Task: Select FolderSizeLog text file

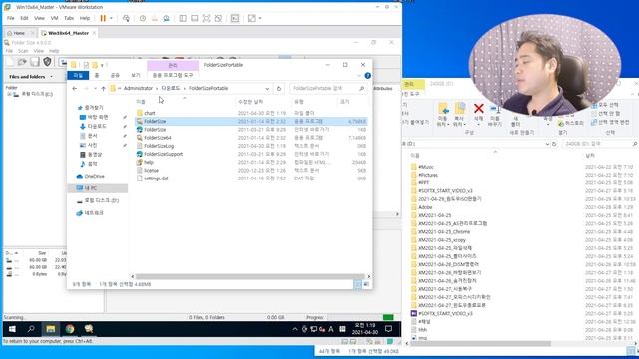Action: coord(159,146)
